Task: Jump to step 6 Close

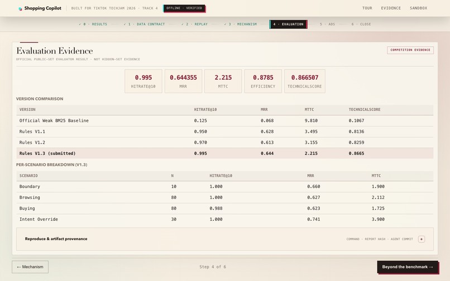Action: (361, 24)
